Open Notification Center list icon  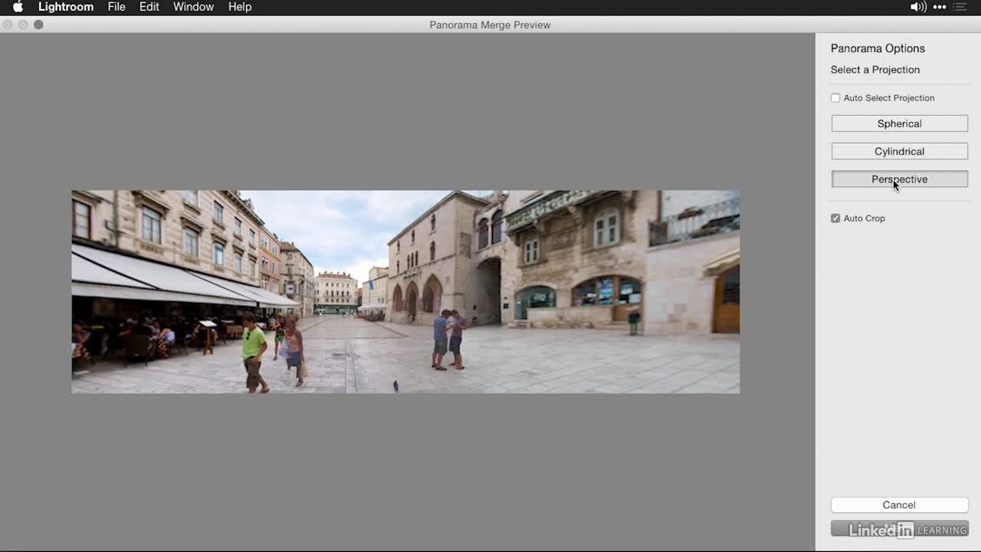(x=962, y=7)
